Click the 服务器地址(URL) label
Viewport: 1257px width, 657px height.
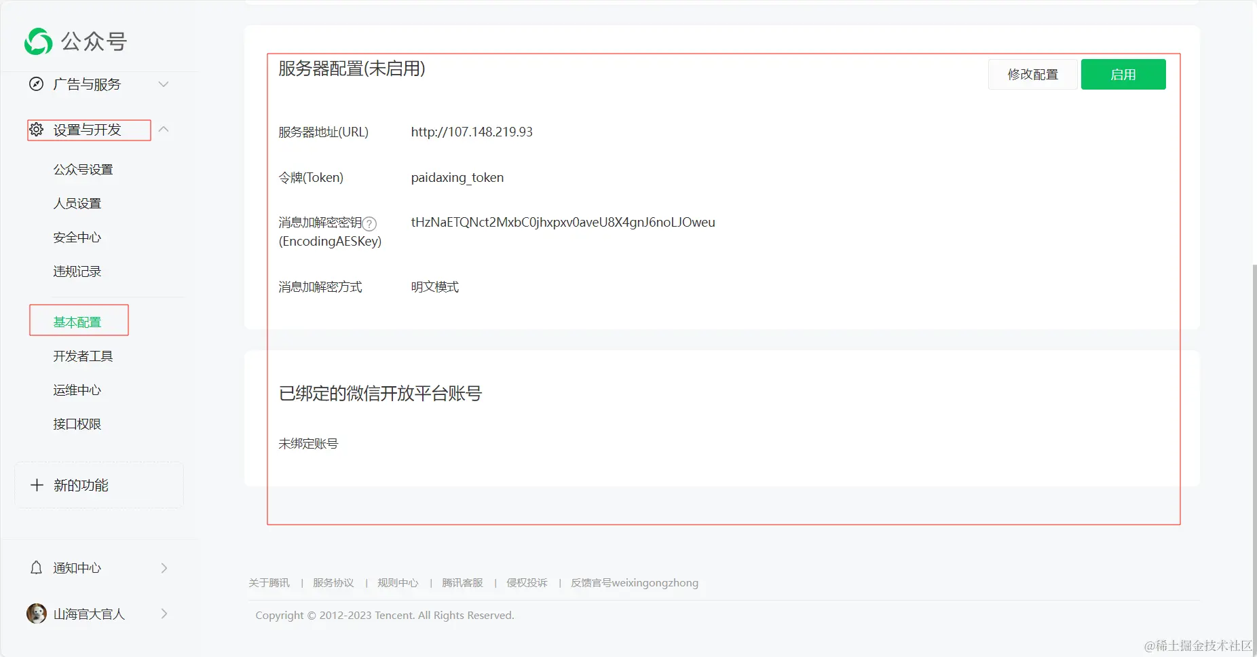[323, 132]
